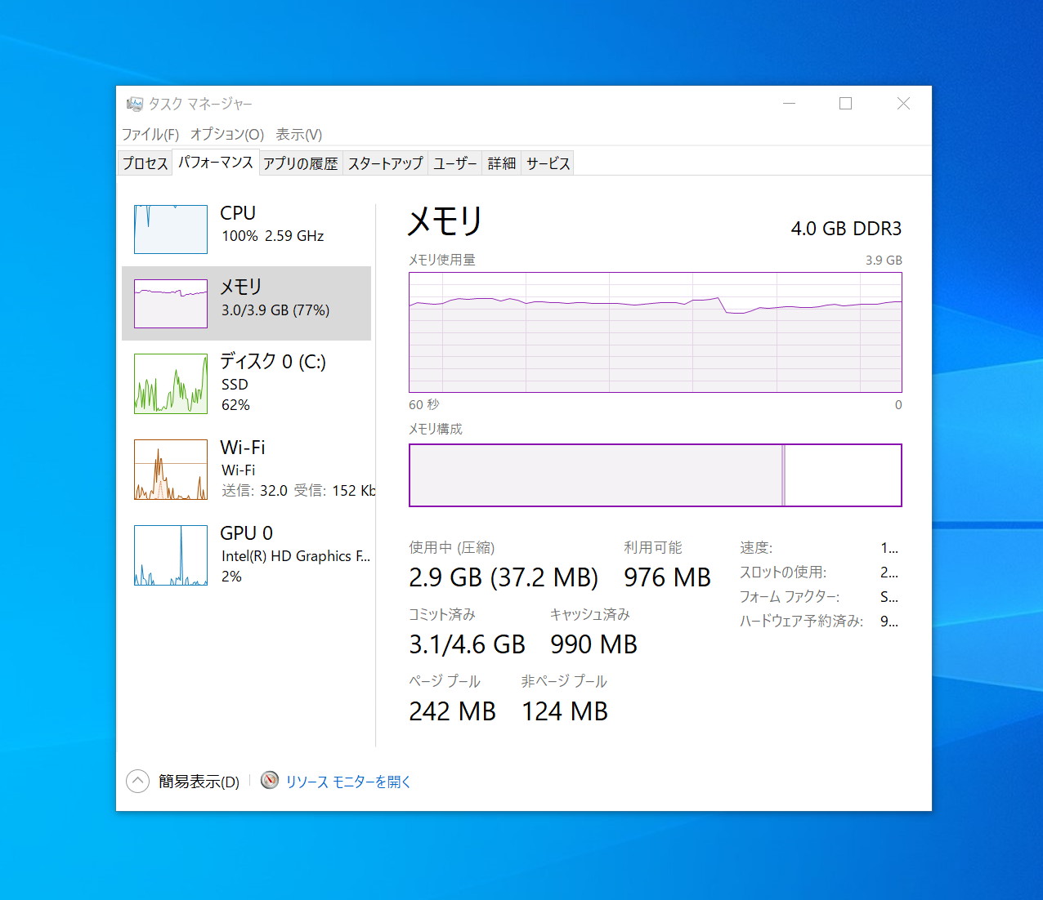Select the メモリ graph thumbnail
The height and width of the screenshot is (900, 1043).
[x=170, y=303]
